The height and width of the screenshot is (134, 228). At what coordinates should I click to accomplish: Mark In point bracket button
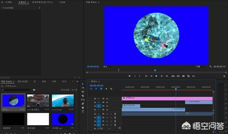[135, 76]
